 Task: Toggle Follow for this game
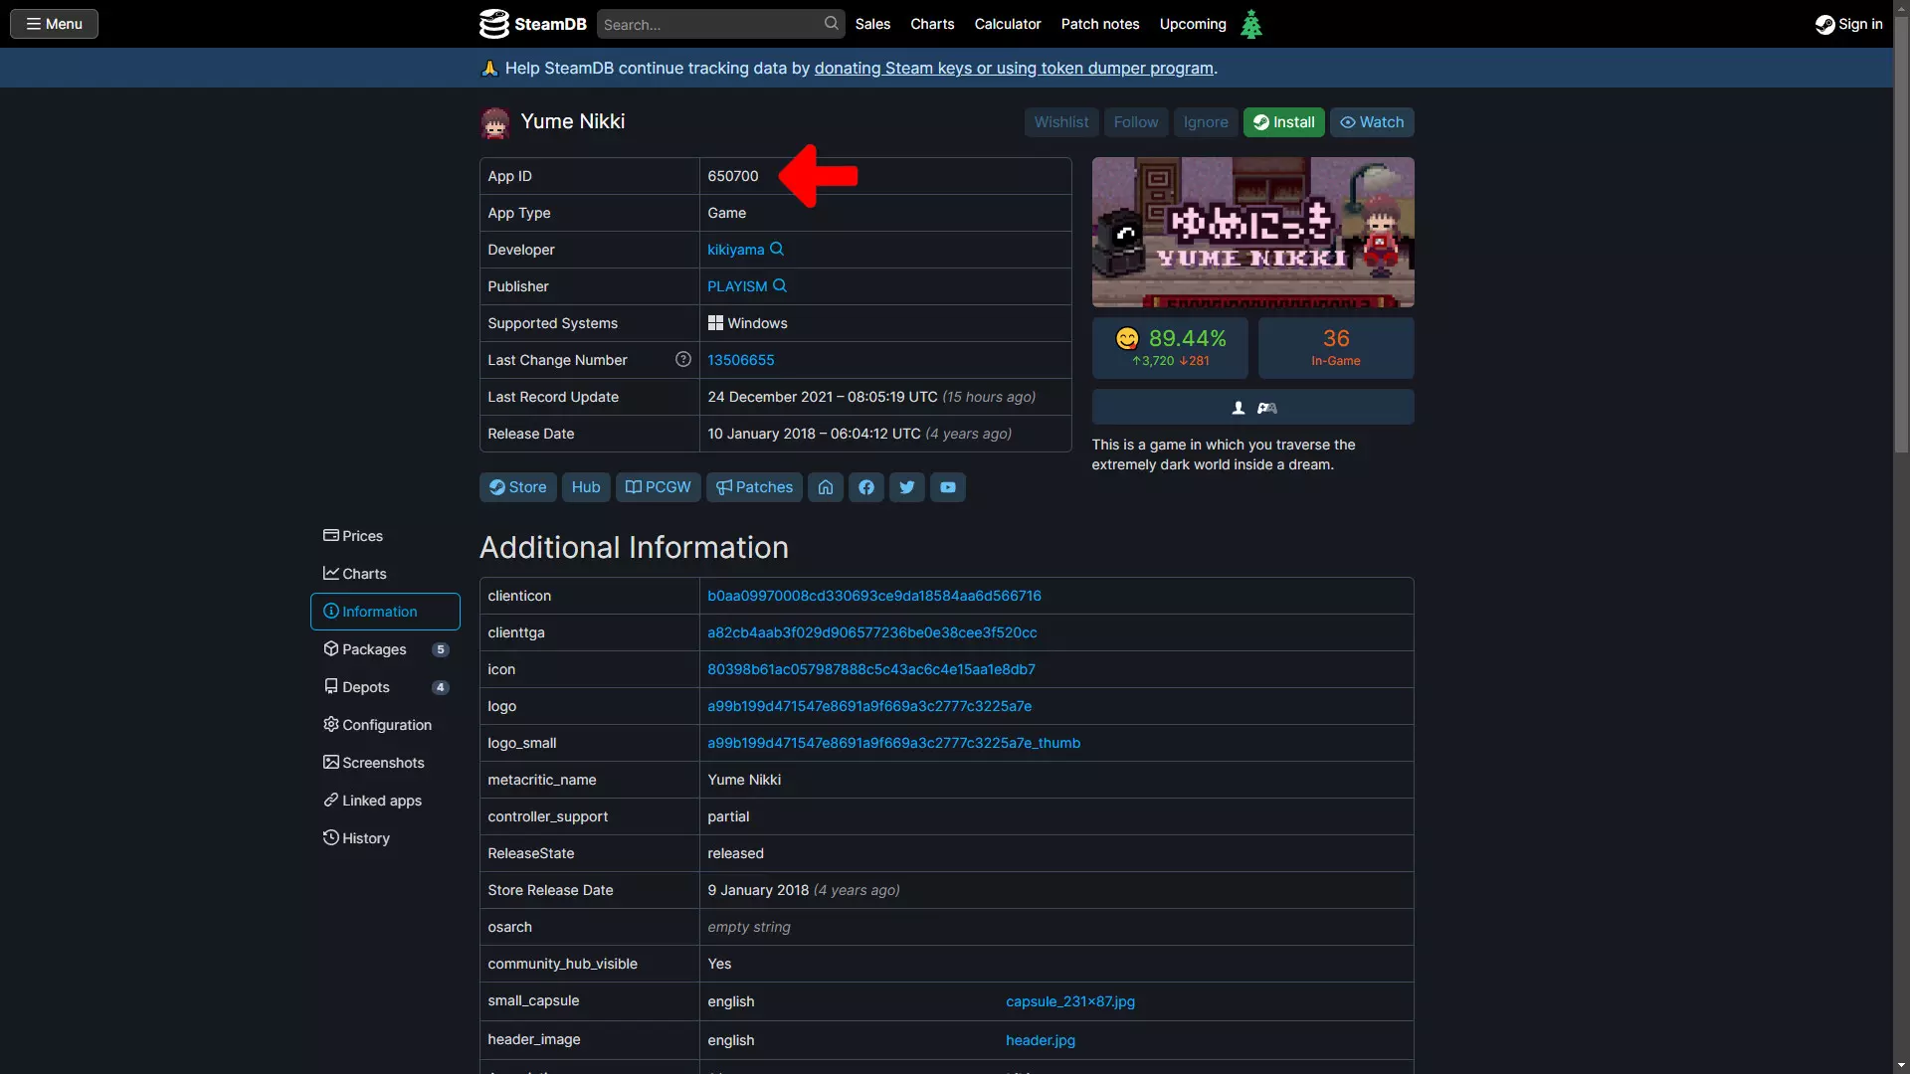[x=1136, y=122]
